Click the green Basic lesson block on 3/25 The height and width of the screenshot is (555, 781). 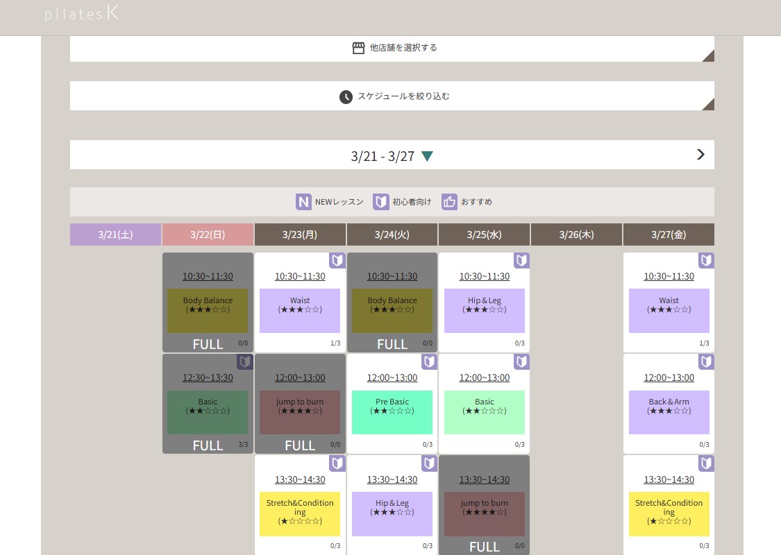[484, 412]
